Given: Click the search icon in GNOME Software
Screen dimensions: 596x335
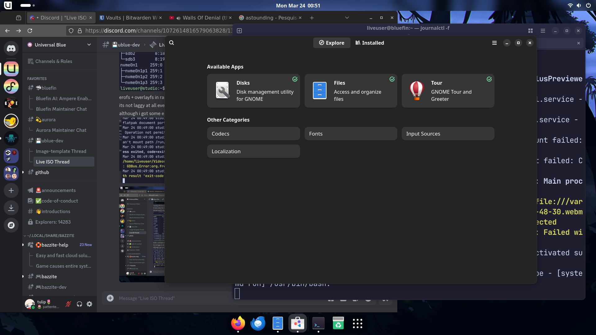Looking at the screenshot, I should [171, 43].
